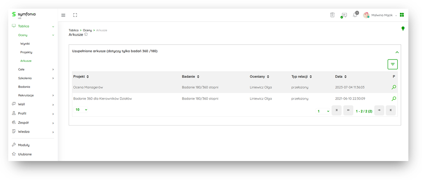
Task: Open the chat messages icon
Action: point(344,15)
